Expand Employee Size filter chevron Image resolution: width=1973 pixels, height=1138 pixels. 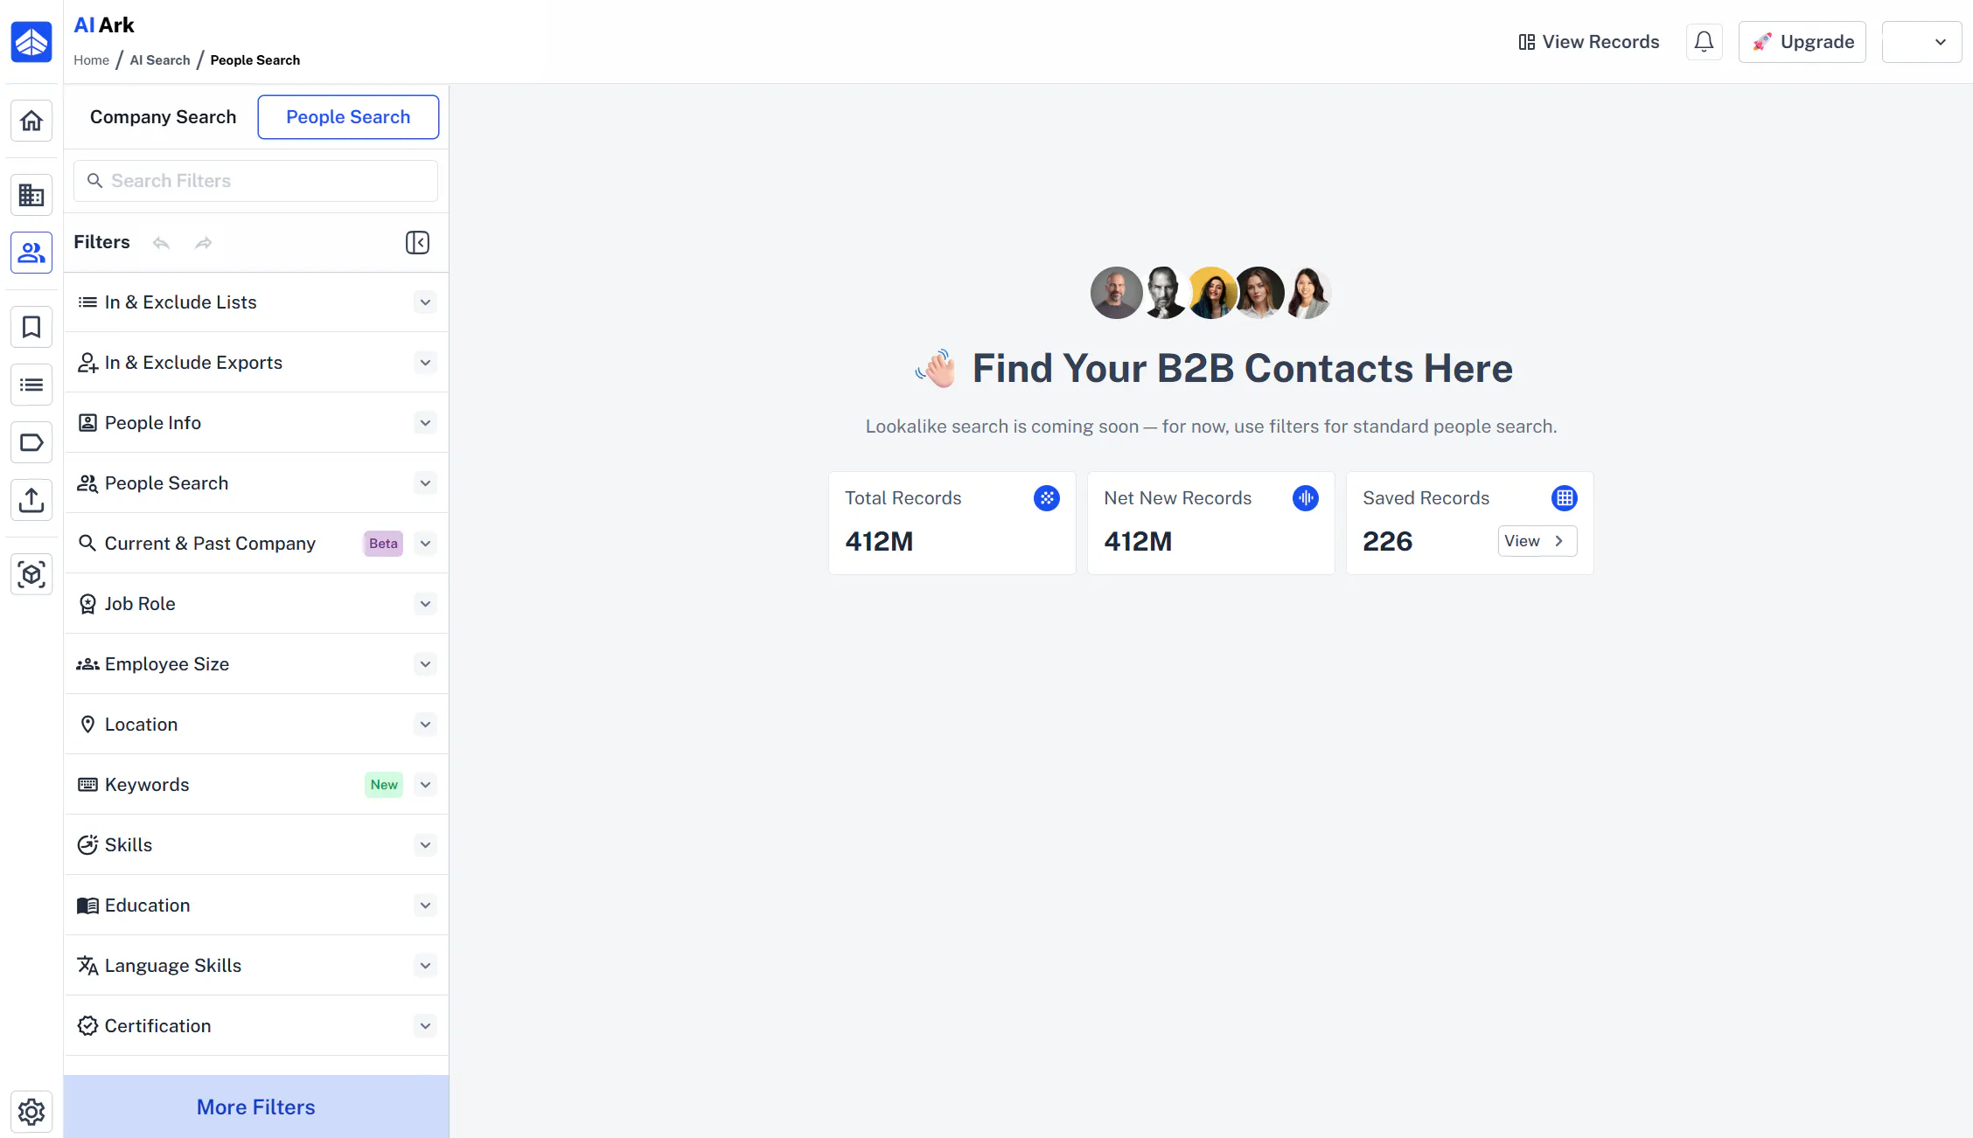425,664
